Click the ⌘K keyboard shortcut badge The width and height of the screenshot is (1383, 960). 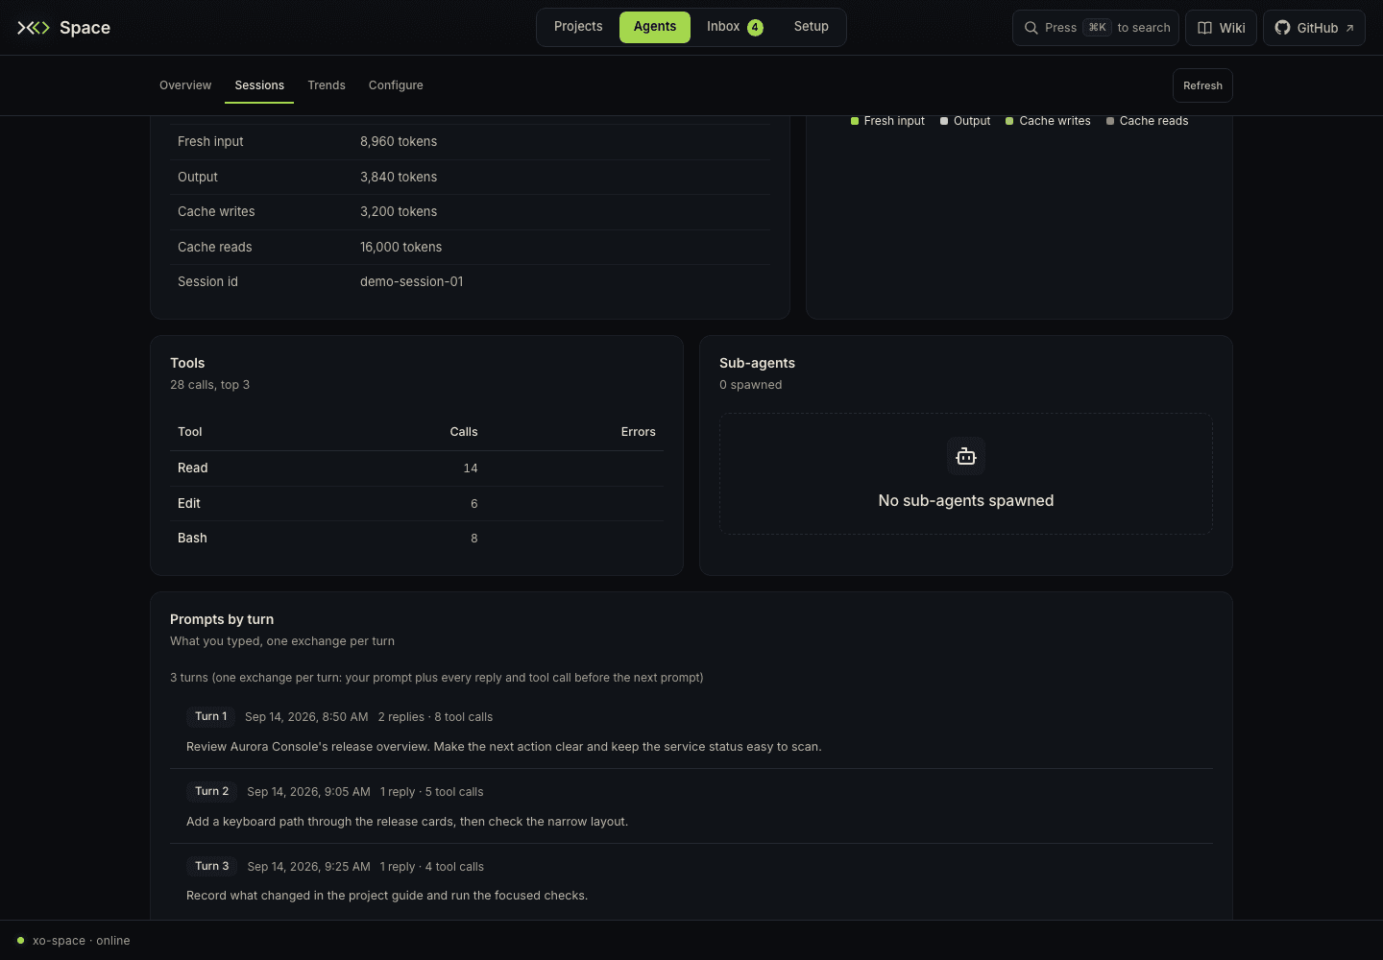point(1097,28)
